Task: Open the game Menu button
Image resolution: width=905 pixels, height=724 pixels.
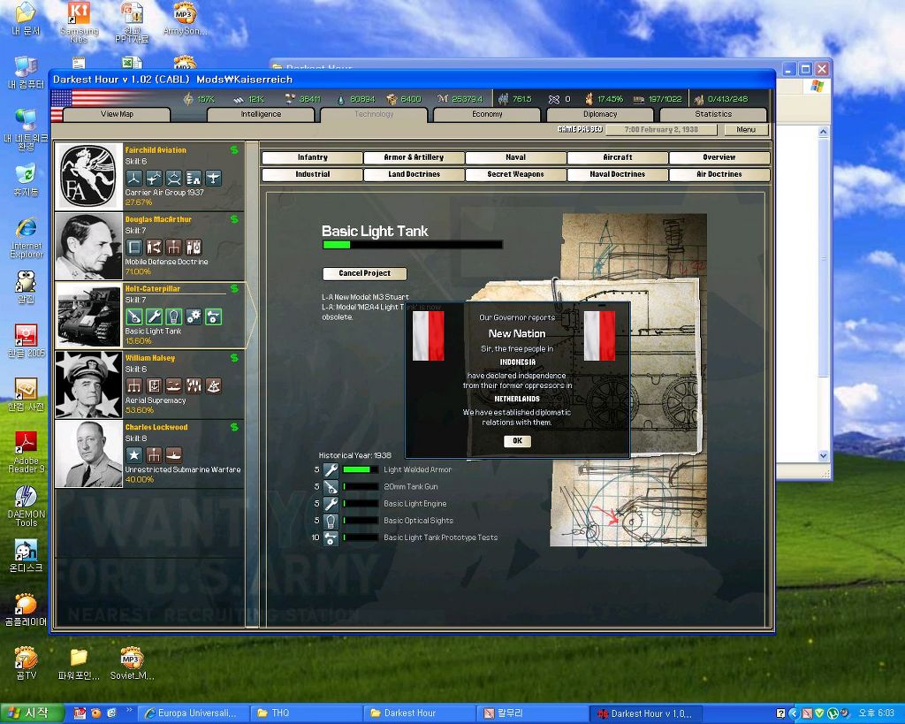Action: pyautogui.click(x=746, y=130)
